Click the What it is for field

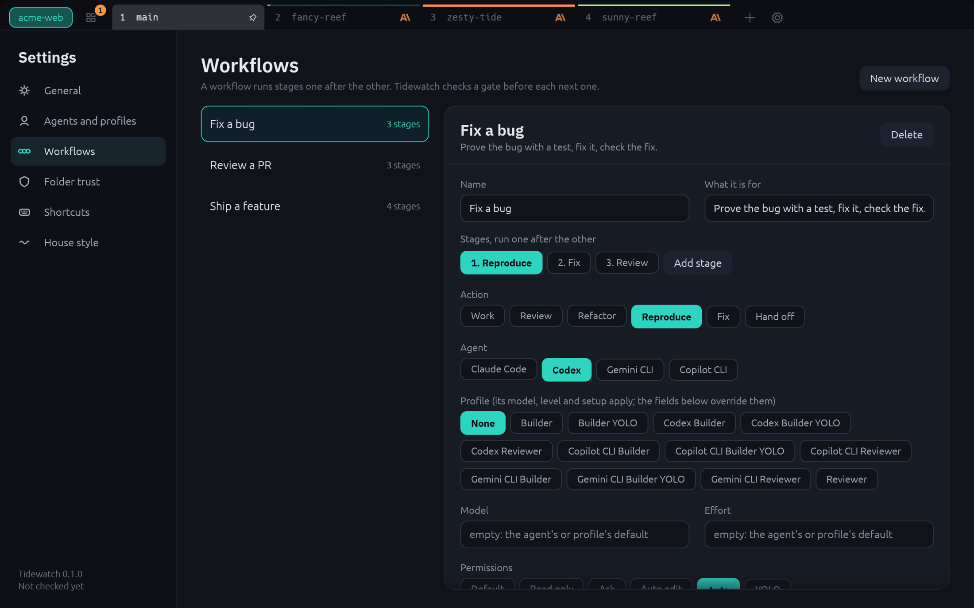tap(819, 208)
